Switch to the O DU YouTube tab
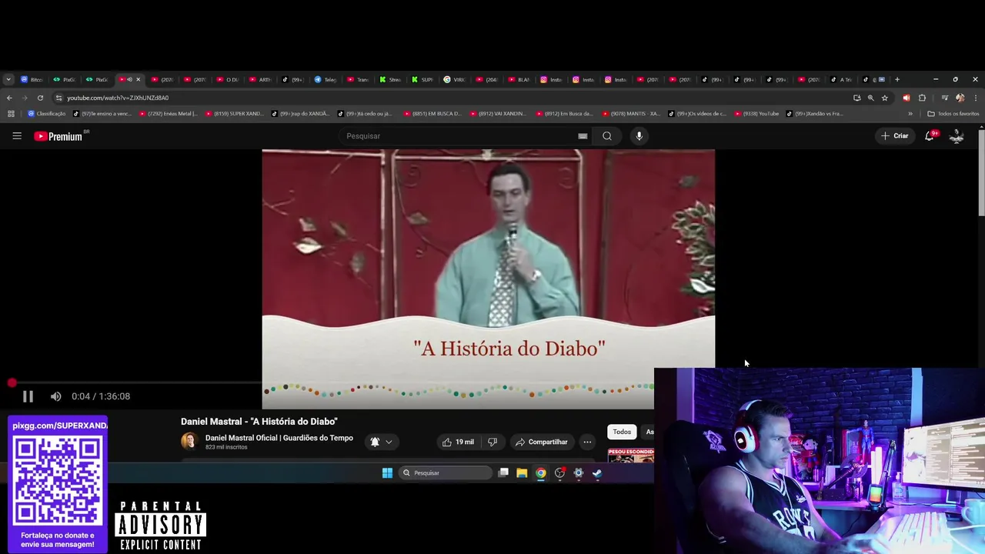 pyautogui.click(x=228, y=79)
